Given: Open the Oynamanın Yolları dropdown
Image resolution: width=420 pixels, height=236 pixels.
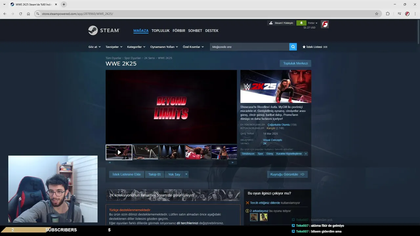Looking at the screenshot, I should pyautogui.click(x=164, y=47).
